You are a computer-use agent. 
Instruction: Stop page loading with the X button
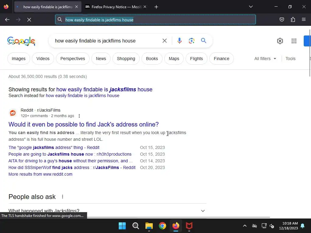(29, 20)
